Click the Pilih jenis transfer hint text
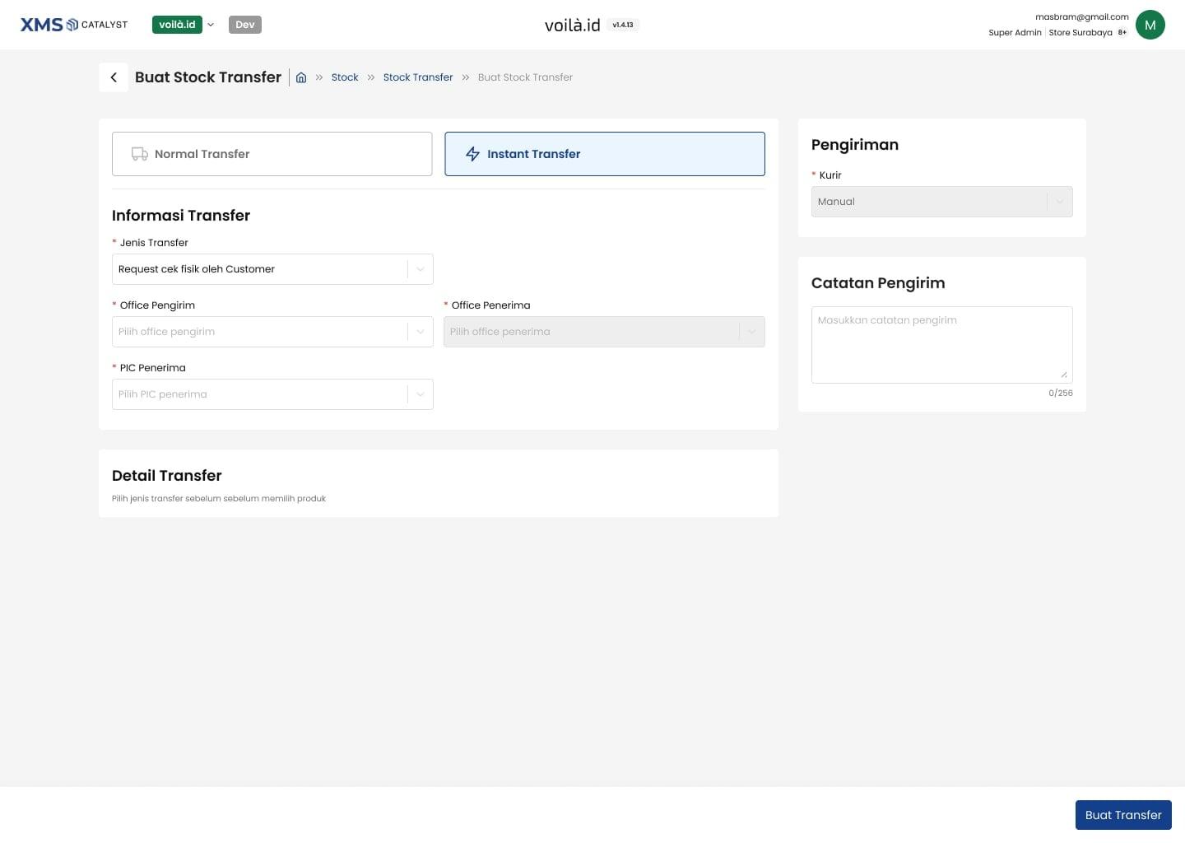Viewport: 1185px width, 843px height. coord(219,499)
